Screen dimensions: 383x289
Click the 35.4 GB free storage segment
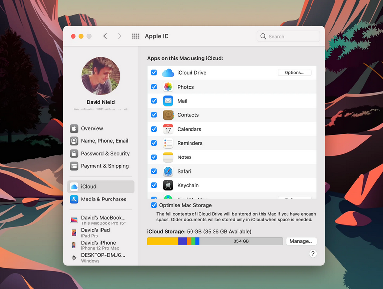[241, 241]
